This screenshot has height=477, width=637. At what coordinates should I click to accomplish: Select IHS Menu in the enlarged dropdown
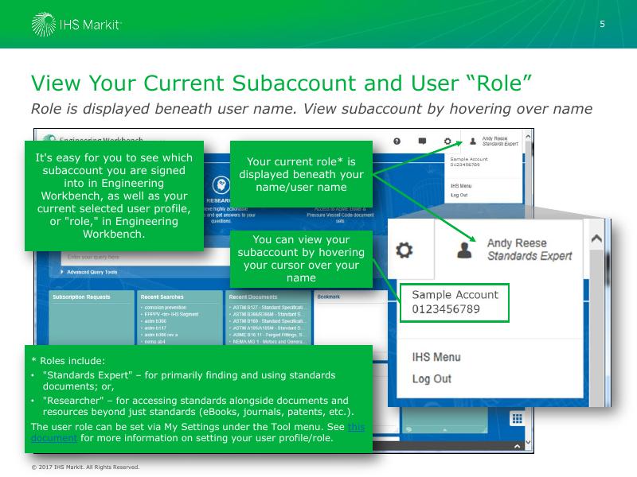(x=436, y=358)
